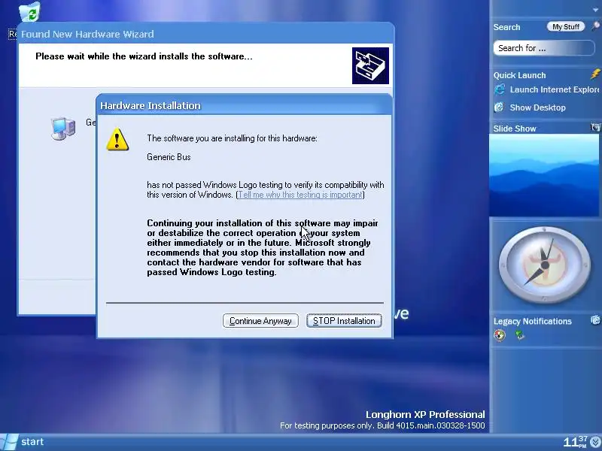Open the sidebar dropdown arrow at the top
This screenshot has height=451, width=602.
pyautogui.click(x=595, y=10)
